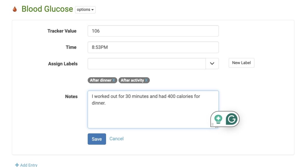The width and height of the screenshot is (300, 167).
Task: Click the Grammarly widget's dotted drag handle
Action: 212,124
